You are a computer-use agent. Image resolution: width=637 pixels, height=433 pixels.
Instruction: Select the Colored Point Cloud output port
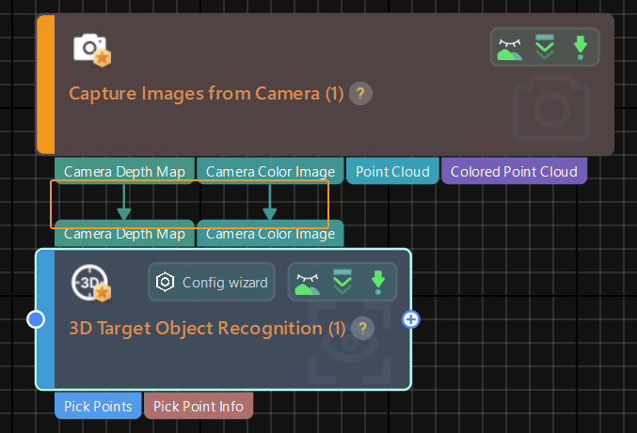tap(514, 171)
